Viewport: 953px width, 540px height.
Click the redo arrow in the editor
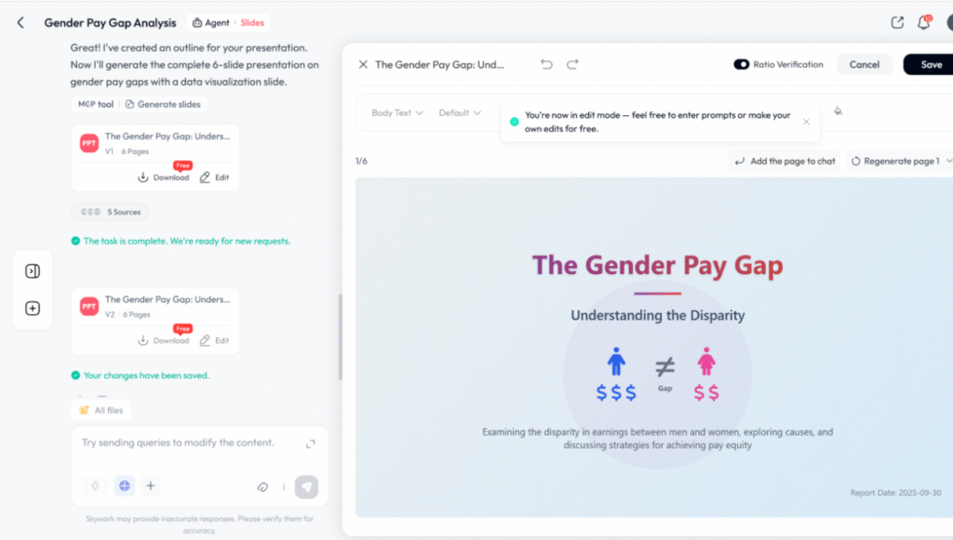(x=572, y=64)
